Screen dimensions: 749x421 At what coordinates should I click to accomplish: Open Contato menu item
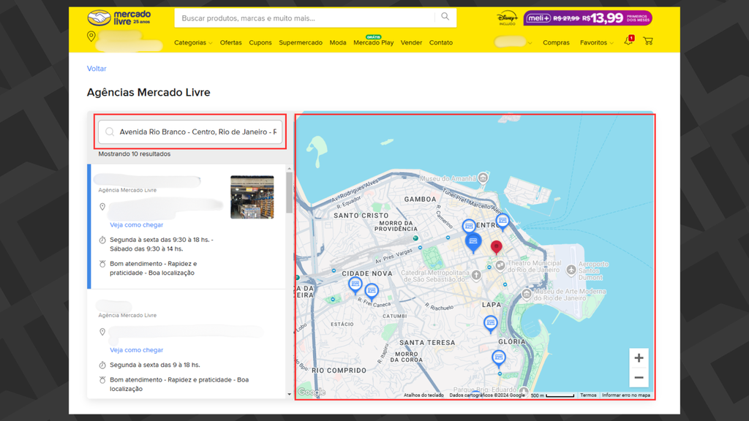[x=441, y=42]
